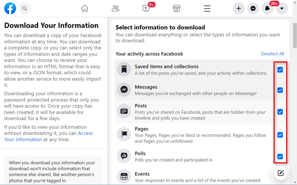Toggle the Polls checkbox

pyautogui.click(x=280, y=156)
